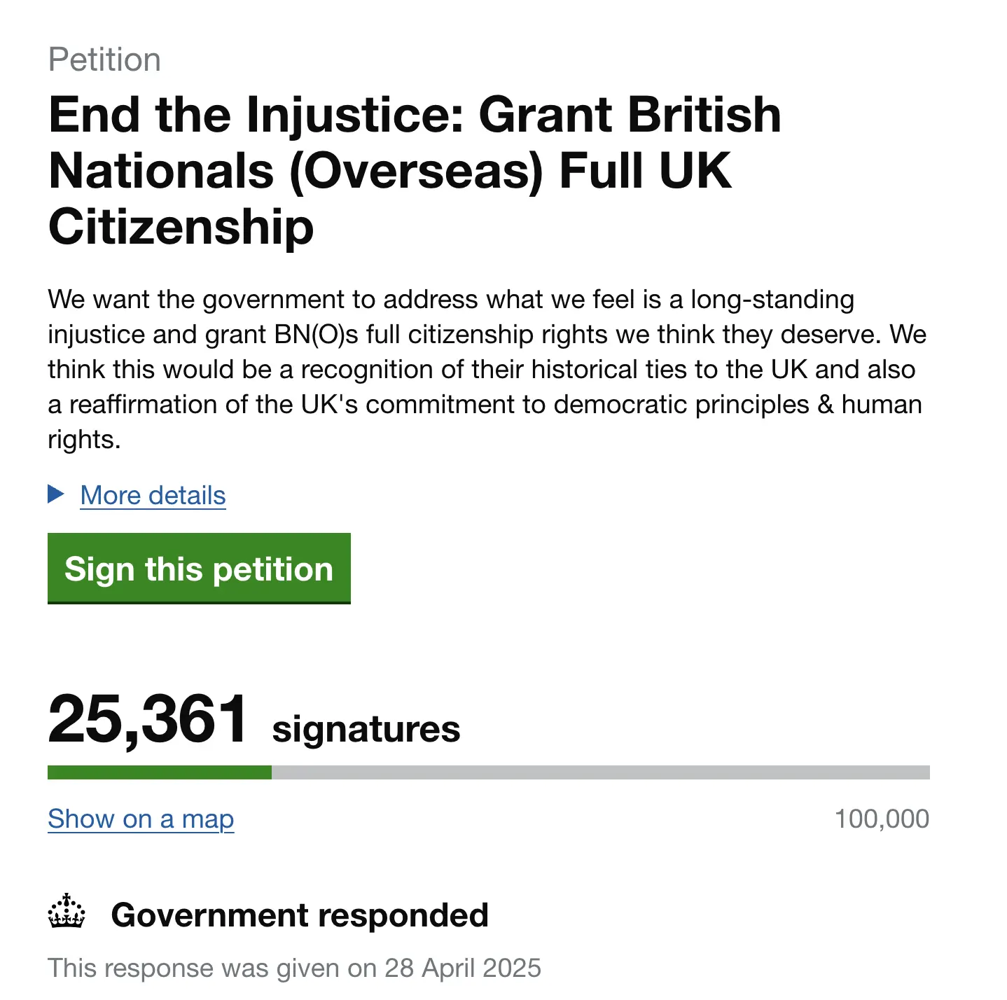Screen dimensions: 1007x1000
Task: Click Nationals (Overseas) in the title heading
Action: click(296, 172)
